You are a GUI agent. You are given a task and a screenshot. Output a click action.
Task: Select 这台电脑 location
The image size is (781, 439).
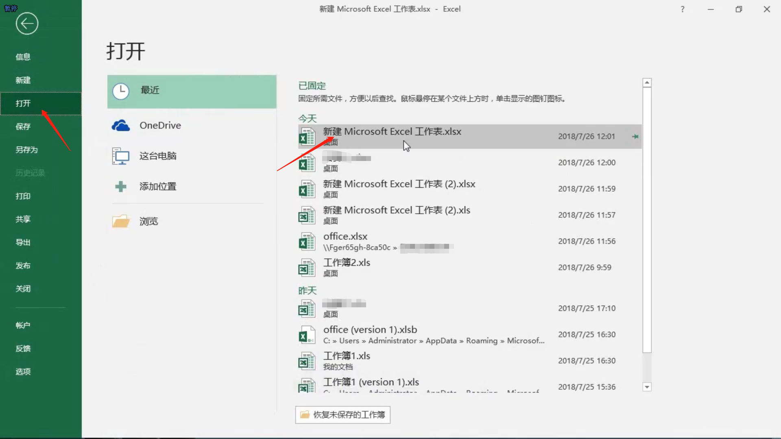[192, 156]
